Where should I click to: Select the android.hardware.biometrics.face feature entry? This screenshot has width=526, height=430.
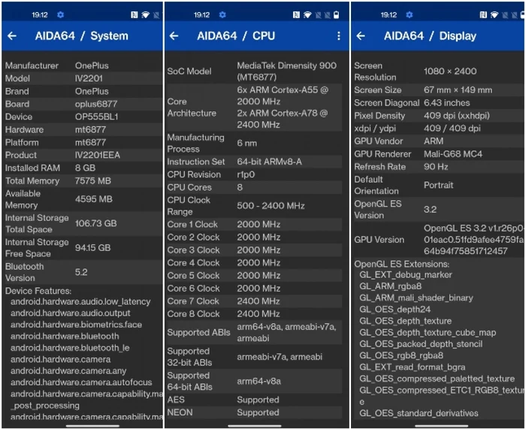click(x=76, y=325)
